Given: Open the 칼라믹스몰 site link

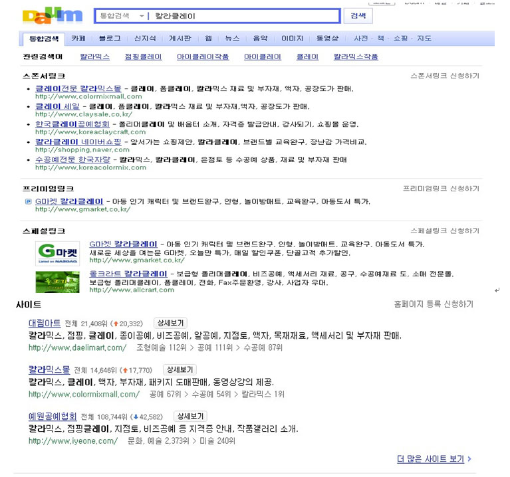Looking at the screenshot, I should (x=49, y=370).
